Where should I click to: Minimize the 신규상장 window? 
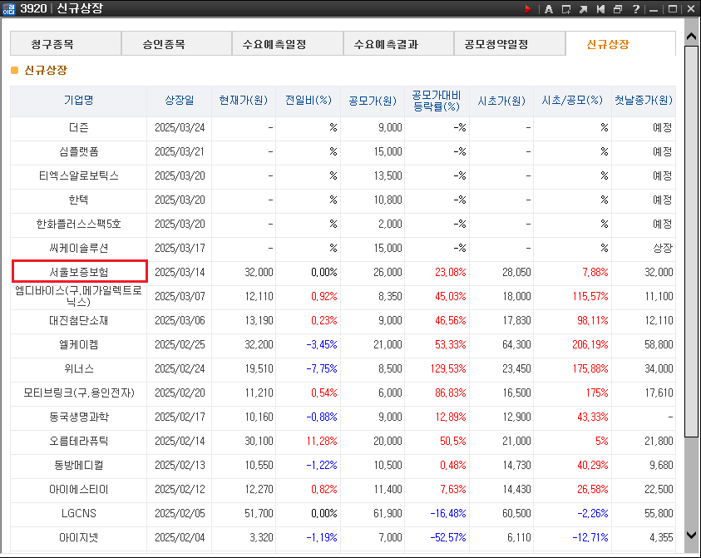pos(654,9)
